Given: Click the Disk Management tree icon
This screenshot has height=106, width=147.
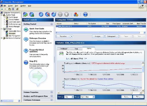Looking at the screenshot, I should point(7,36).
